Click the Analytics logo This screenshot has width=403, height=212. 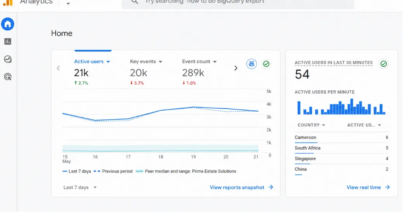[x=8, y=3]
